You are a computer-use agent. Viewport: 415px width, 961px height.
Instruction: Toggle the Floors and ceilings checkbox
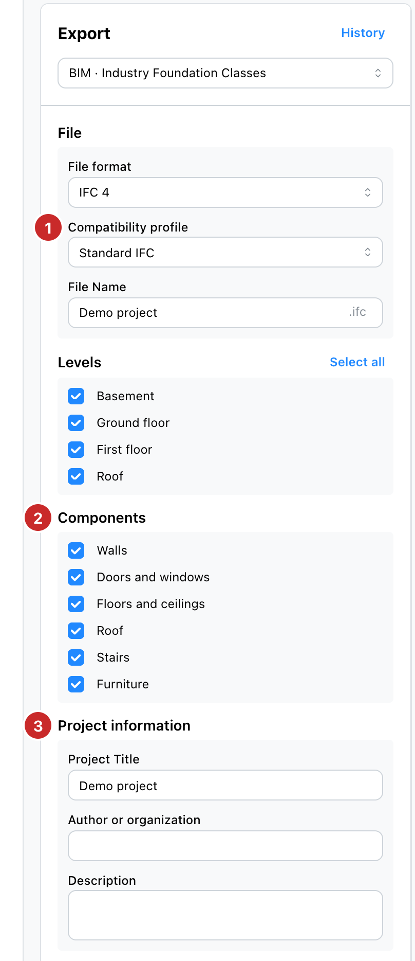pos(76,604)
